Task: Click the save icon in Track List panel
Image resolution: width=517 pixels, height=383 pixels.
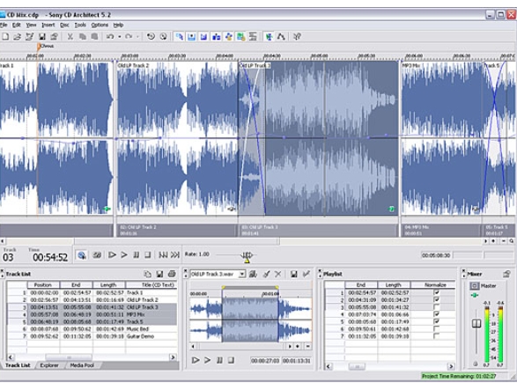Action: pyautogui.click(x=159, y=274)
